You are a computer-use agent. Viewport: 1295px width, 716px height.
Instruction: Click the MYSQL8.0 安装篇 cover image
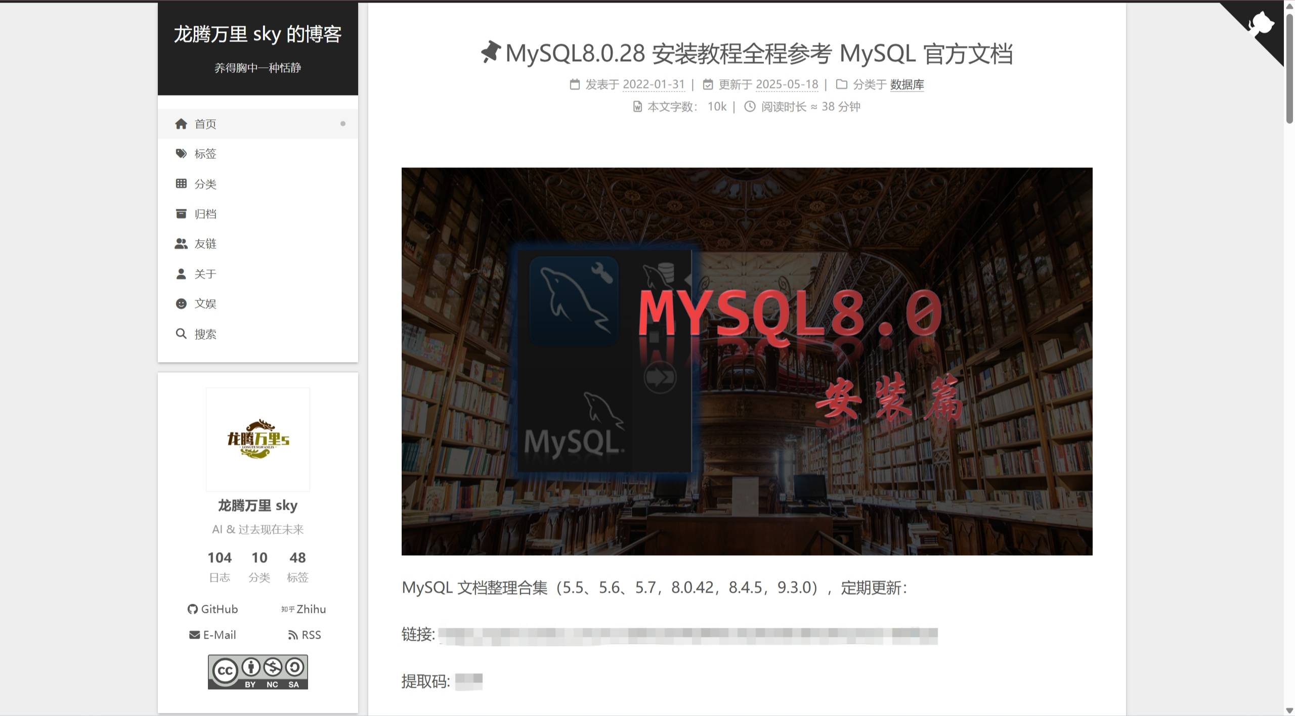(747, 362)
